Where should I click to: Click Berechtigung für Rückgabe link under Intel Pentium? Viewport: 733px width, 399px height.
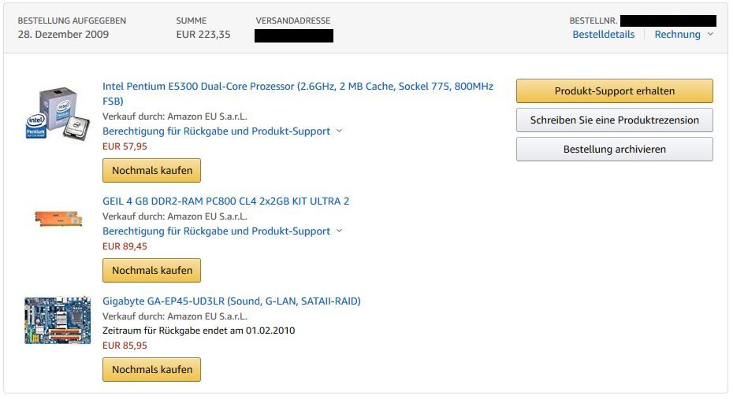coord(216,131)
